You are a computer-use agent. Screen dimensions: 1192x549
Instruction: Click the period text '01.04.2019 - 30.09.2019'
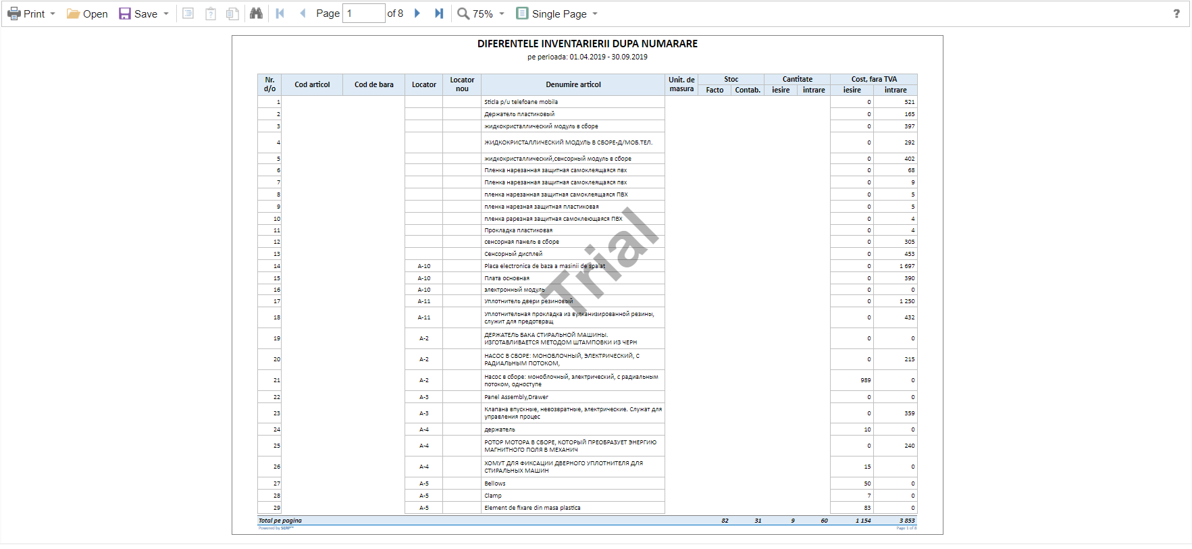pos(608,57)
